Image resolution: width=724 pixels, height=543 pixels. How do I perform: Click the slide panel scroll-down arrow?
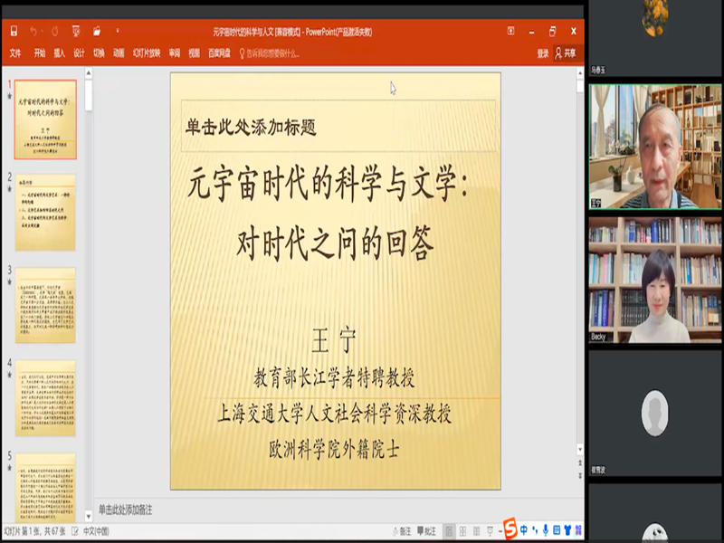point(89,516)
